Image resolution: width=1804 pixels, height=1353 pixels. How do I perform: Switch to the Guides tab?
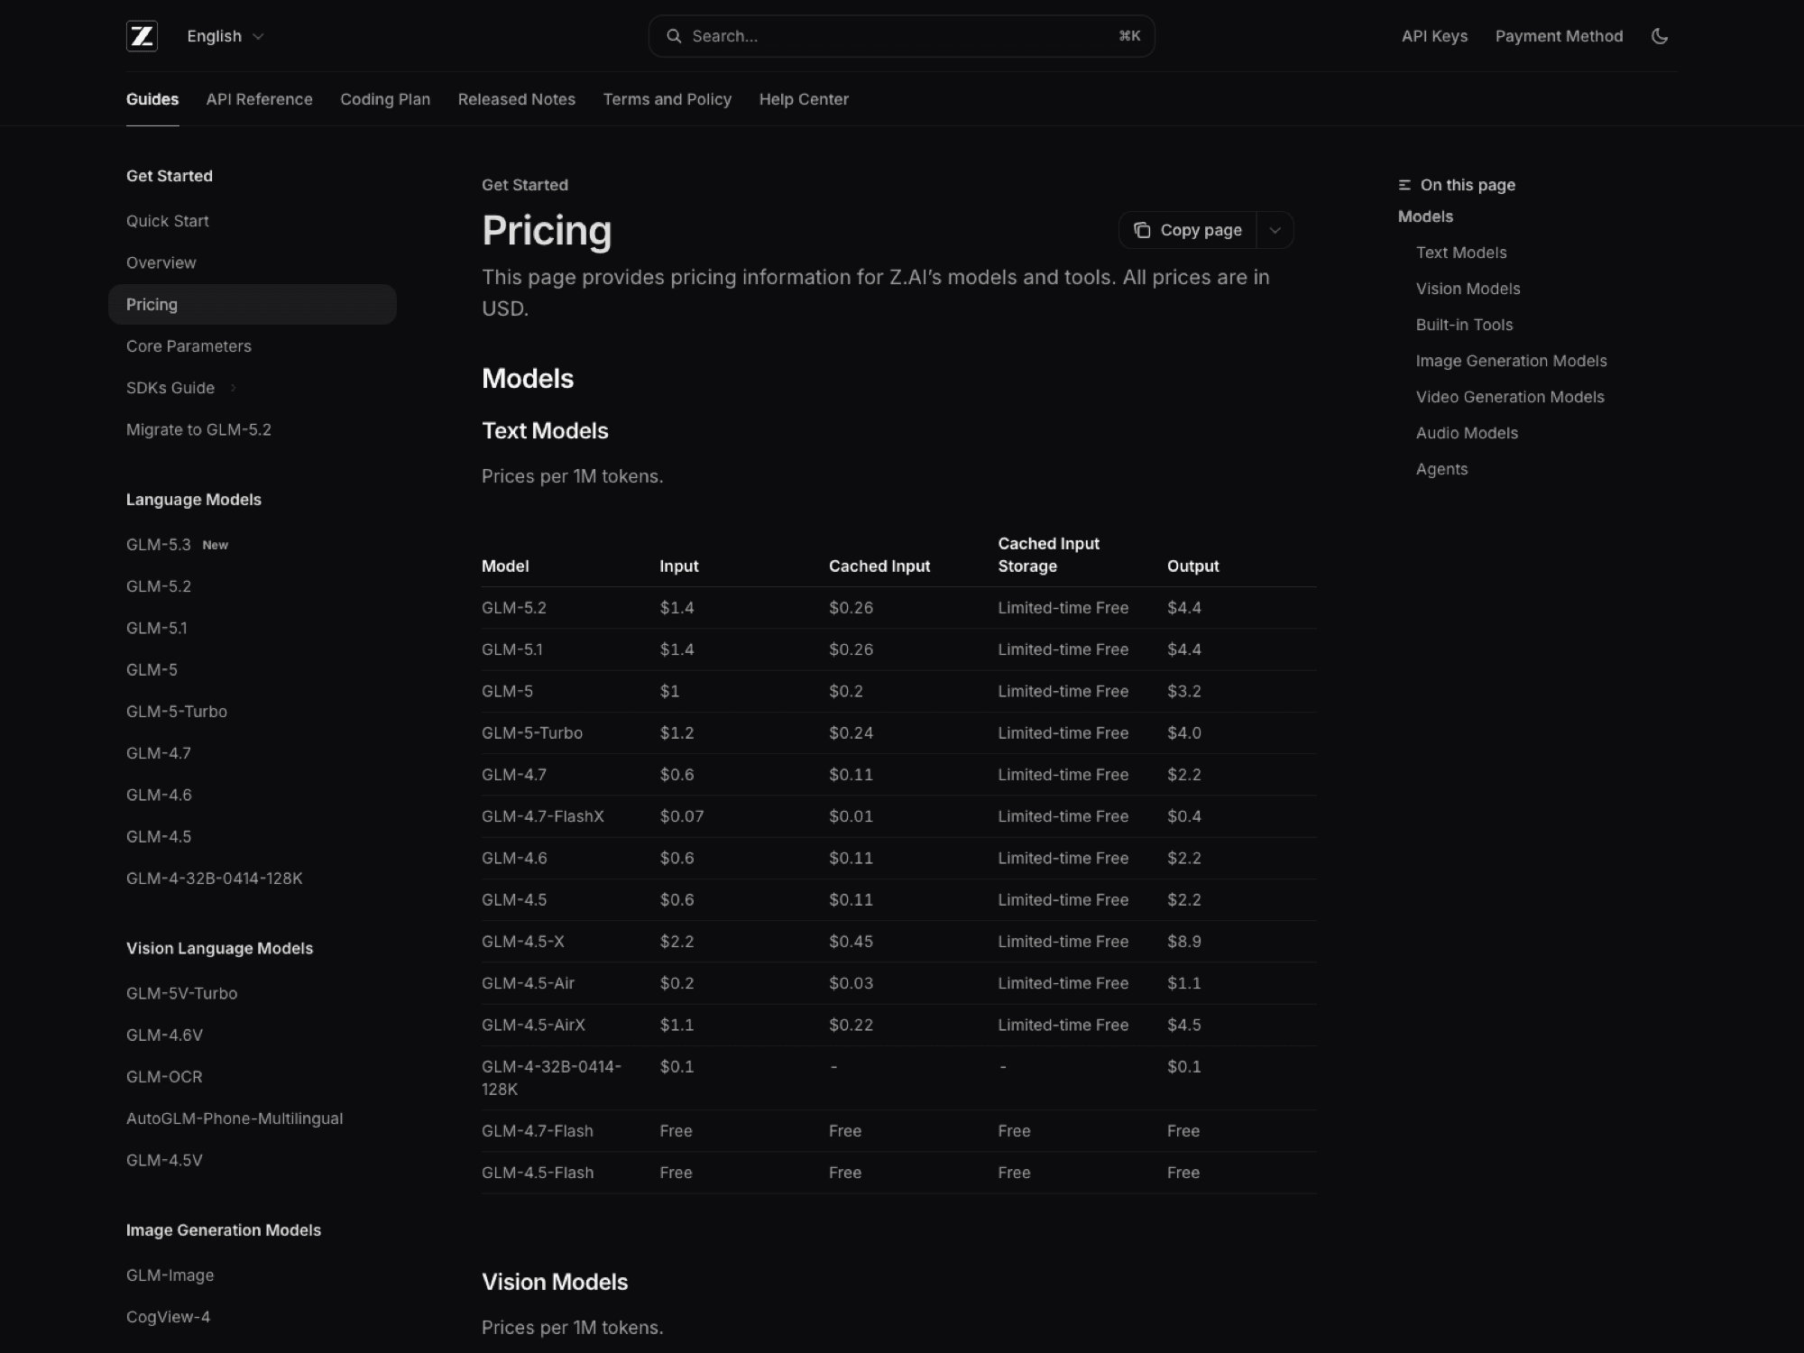click(152, 99)
